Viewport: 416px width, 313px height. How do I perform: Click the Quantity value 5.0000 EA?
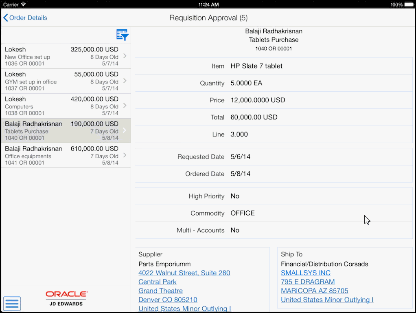coord(246,83)
